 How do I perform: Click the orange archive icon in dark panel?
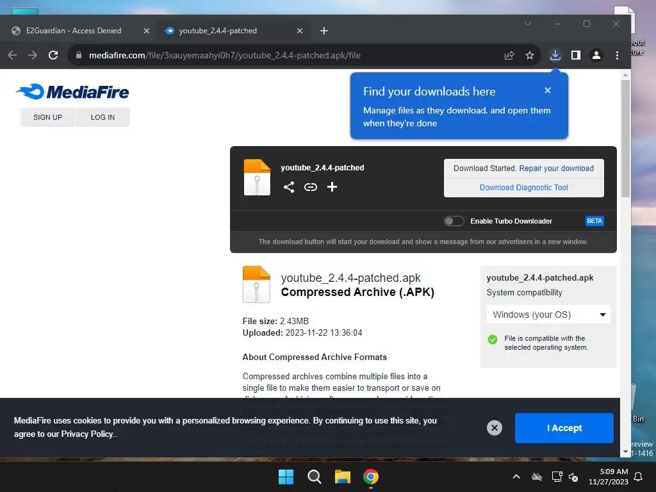point(257,177)
